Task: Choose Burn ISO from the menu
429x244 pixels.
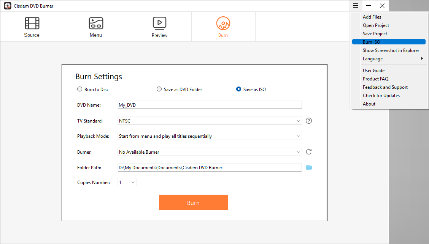Action: 371,42
